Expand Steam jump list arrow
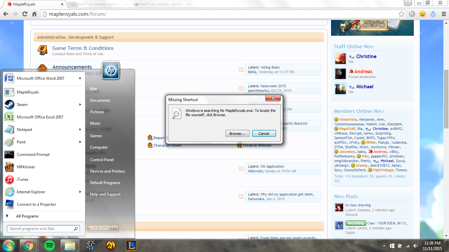This screenshot has height=252, width=449. click(x=80, y=105)
